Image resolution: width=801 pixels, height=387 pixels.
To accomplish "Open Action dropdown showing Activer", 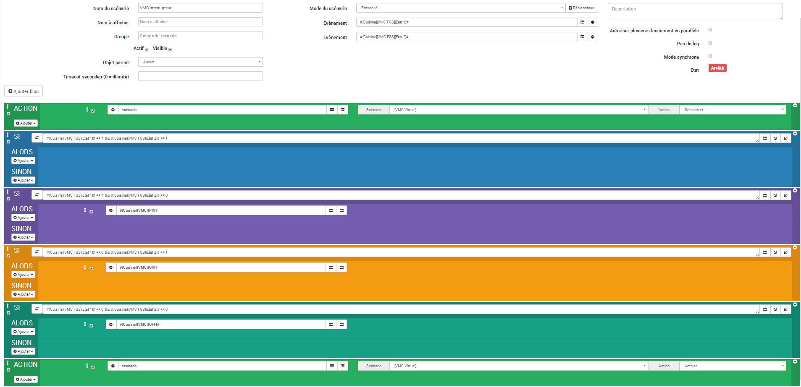I will [x=733, y=366].
